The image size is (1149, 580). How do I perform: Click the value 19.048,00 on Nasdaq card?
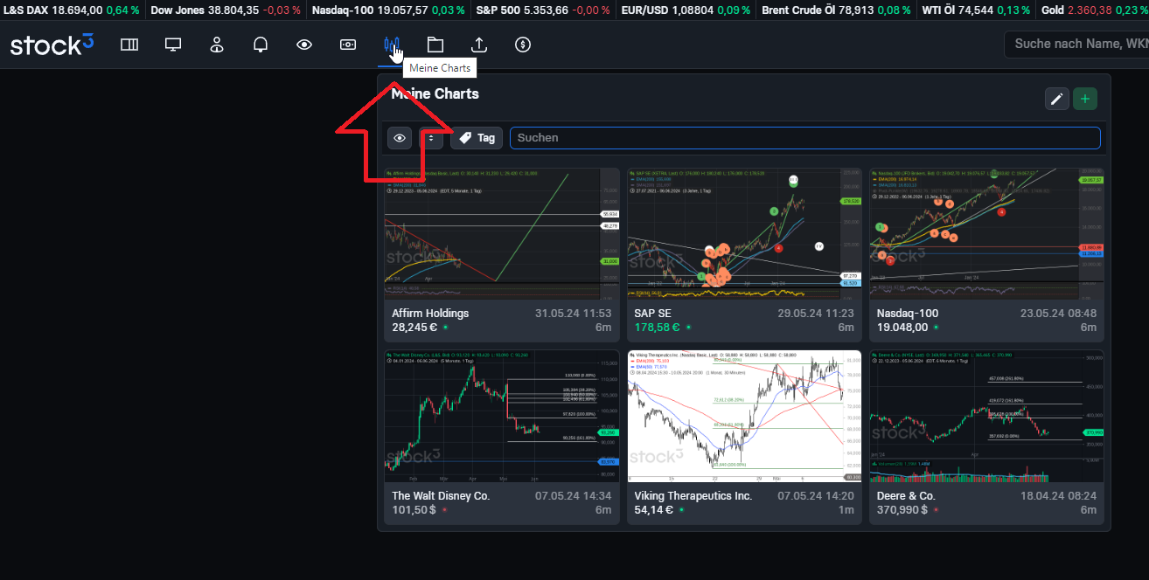coord(903,328)
